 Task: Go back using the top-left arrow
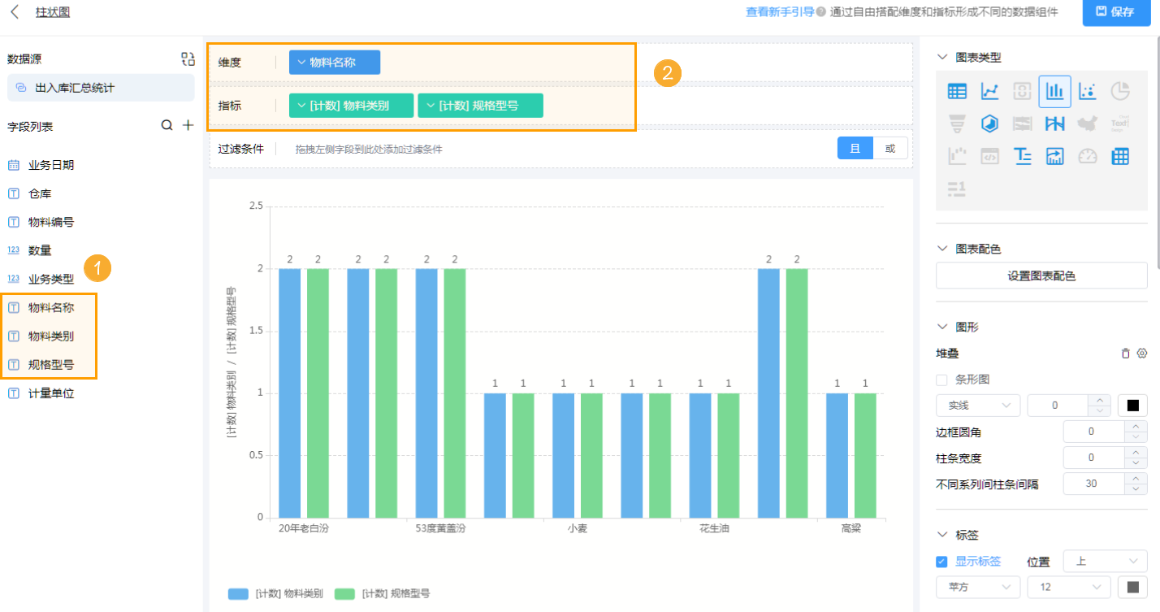pyautogui.click(x=15, y=12)
